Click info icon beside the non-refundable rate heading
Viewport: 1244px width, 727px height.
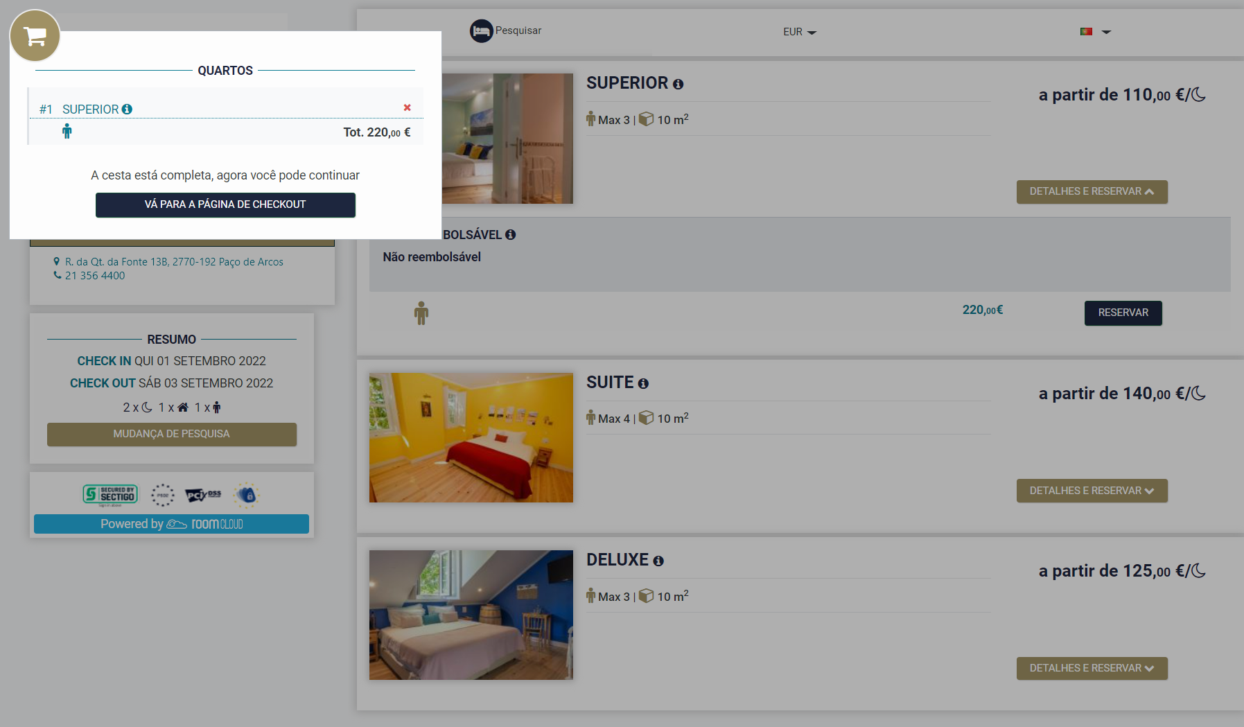point(510,235)
